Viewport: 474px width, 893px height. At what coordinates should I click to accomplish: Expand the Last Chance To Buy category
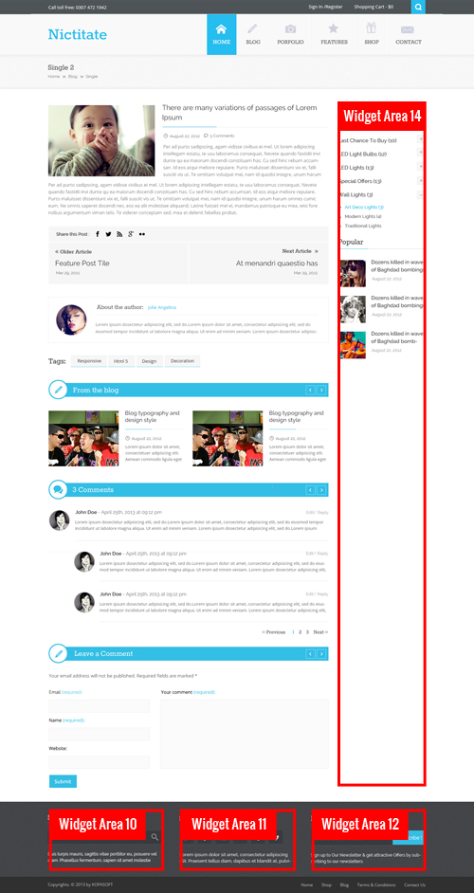pos(421,139)
